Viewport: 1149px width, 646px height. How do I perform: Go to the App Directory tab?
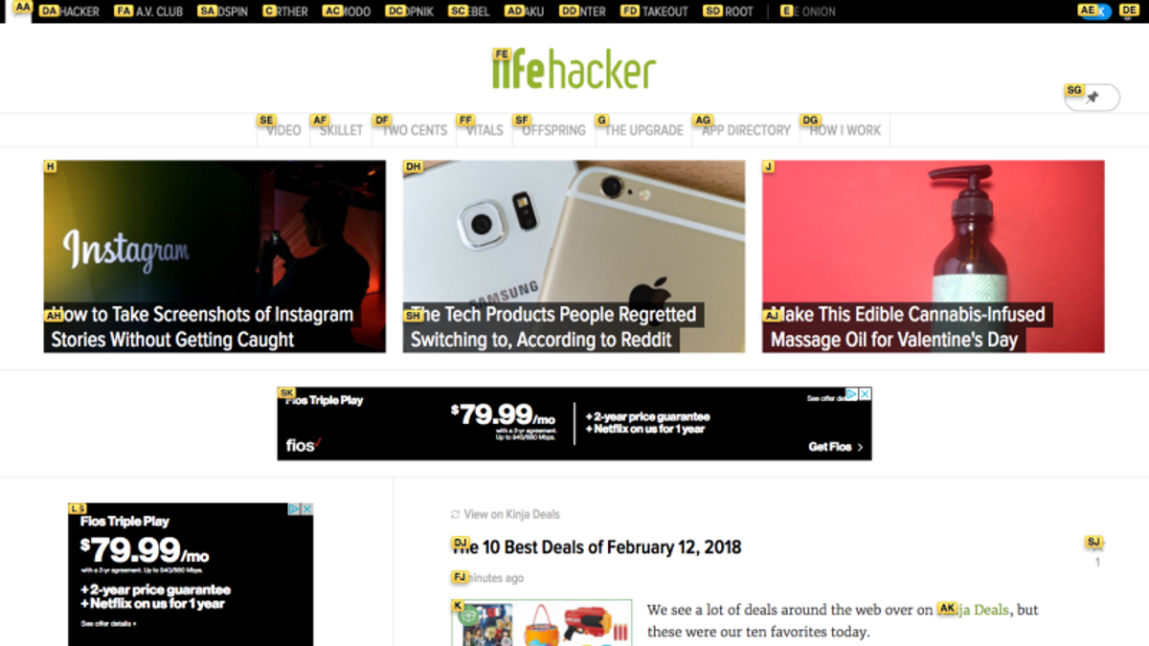[746, 130]
